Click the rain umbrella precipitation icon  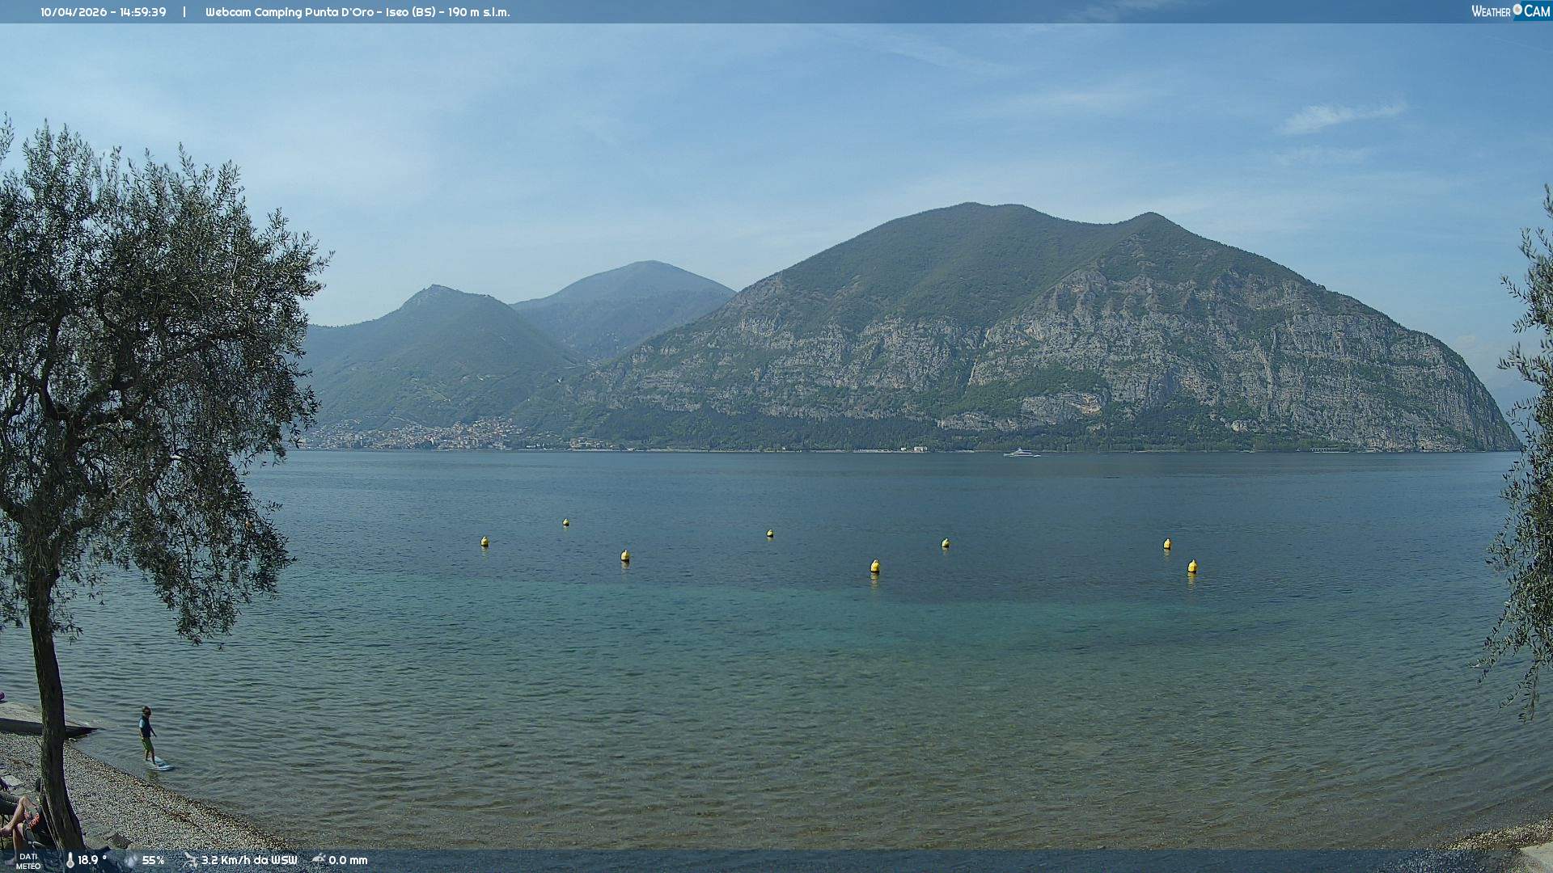coord(319,859)
